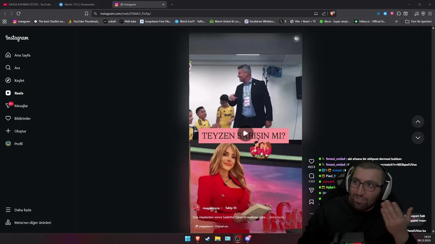
Task: Open file.io bookmark
Action: pyautogui.click(x=334, y=21)
